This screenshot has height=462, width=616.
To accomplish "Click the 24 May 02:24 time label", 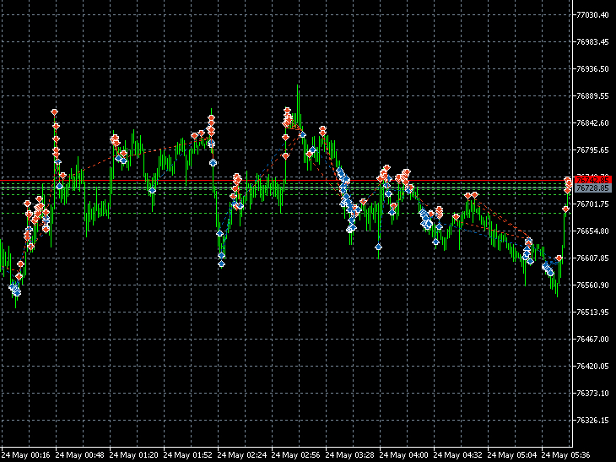I will point(242,455).
